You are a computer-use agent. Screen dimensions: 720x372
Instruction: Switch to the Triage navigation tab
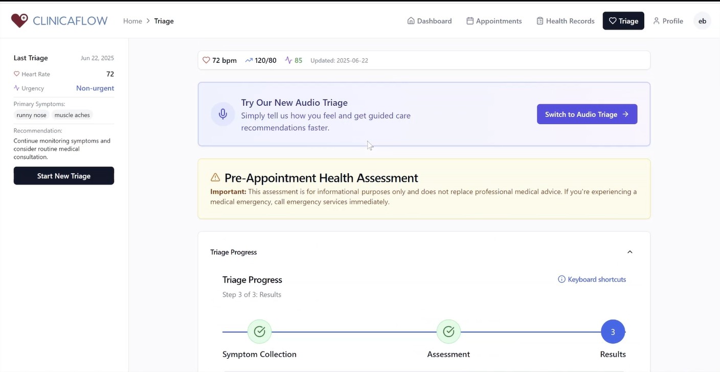tap(623, 20)
